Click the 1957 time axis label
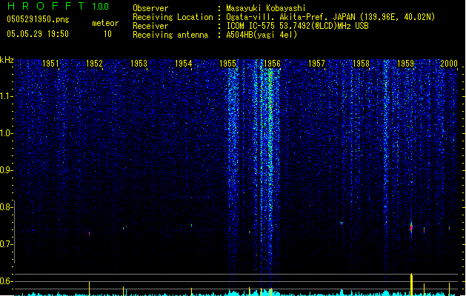 tap(316, 63)
